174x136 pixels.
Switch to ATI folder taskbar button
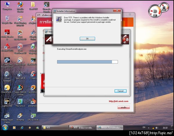tap(55, 128)
